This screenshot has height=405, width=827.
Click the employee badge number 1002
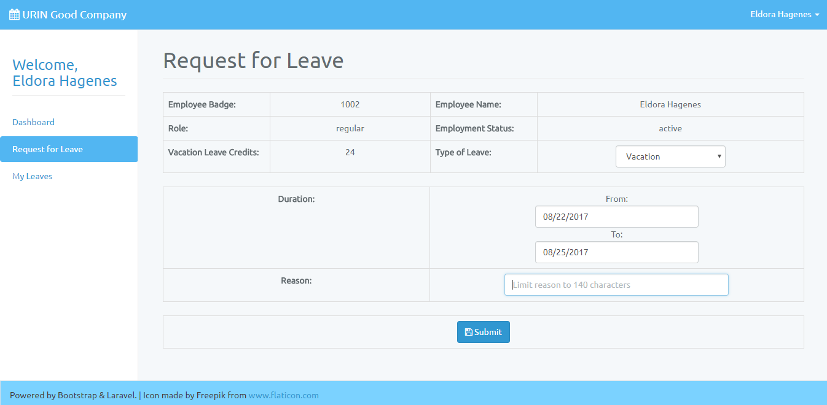click(350, 104)
